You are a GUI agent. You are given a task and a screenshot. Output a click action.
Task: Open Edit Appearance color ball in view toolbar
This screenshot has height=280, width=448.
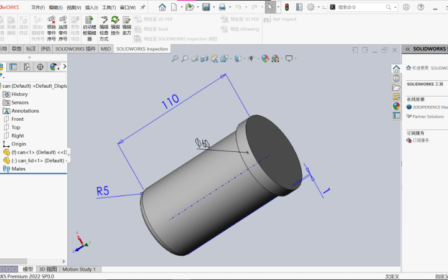tap(265, 58)
